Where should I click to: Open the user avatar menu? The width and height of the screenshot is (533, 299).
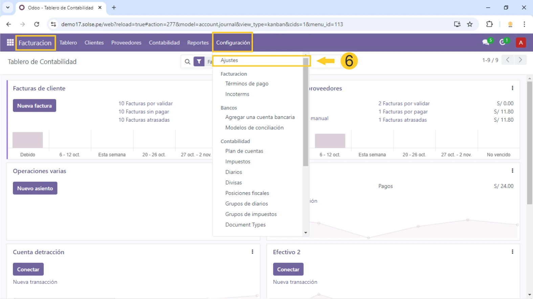coord(520,43)
